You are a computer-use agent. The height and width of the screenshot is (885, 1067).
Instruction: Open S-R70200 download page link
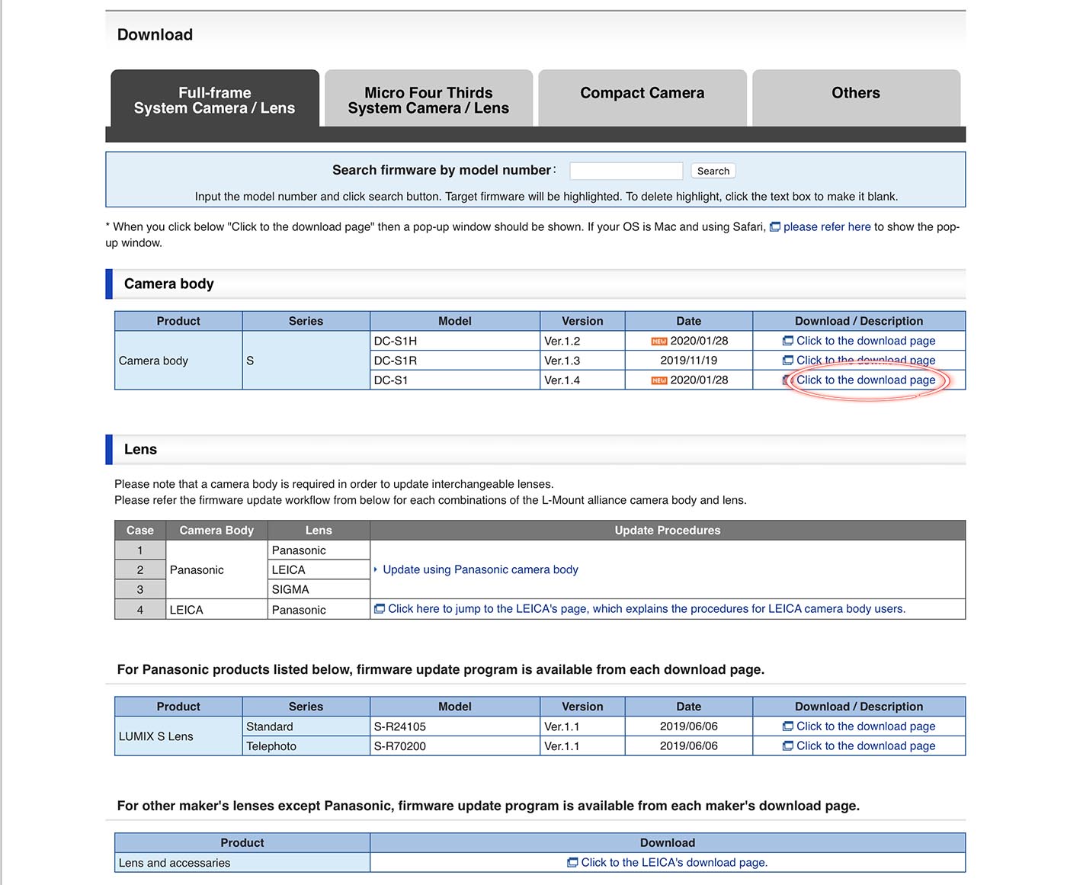866,746
